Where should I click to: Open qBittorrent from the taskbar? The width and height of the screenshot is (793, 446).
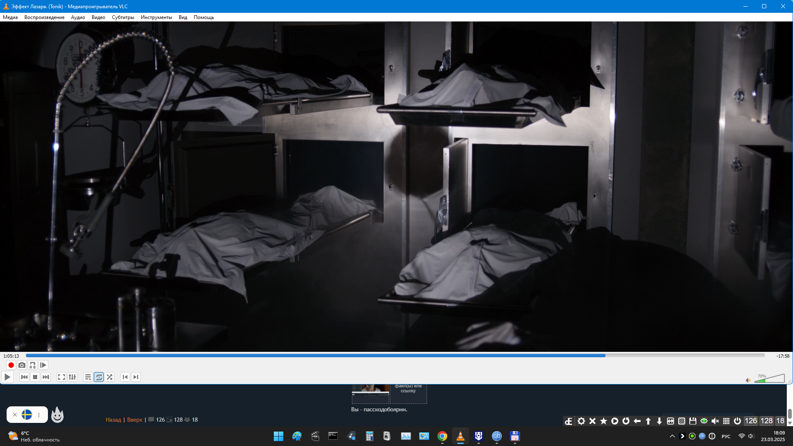(497, 436)
